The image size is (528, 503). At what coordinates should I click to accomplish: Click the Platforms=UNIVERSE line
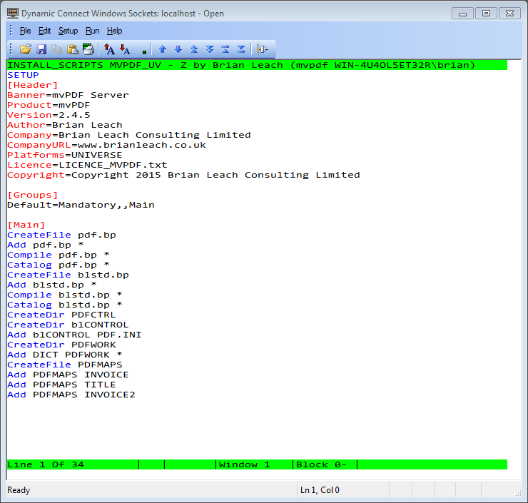click(x=65, y=155)
